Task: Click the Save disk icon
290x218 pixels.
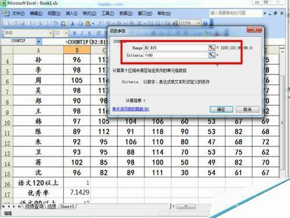Action: (23, 23)
